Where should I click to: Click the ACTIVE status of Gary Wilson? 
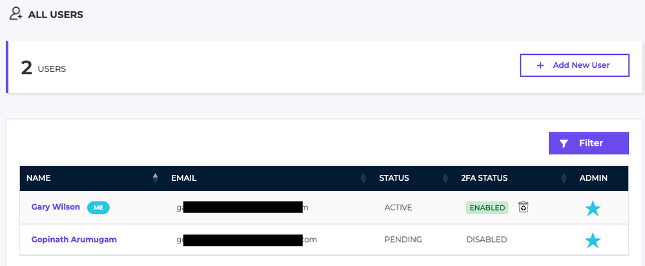pyautogui.click(x=398, y=207)
